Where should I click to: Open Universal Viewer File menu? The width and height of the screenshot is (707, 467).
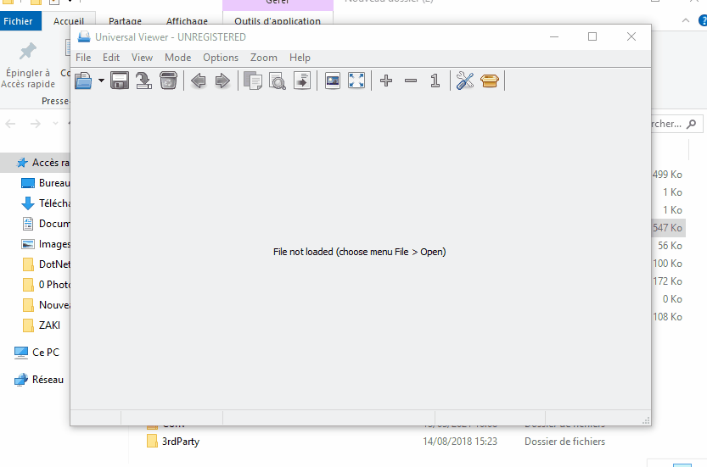pyautogui.click(x=83, y=58)
